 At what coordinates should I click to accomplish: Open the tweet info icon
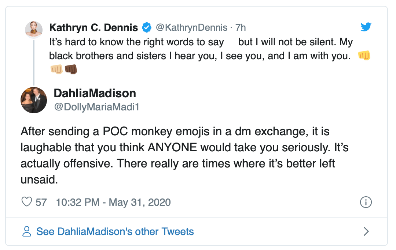click(x=366, y=202)
